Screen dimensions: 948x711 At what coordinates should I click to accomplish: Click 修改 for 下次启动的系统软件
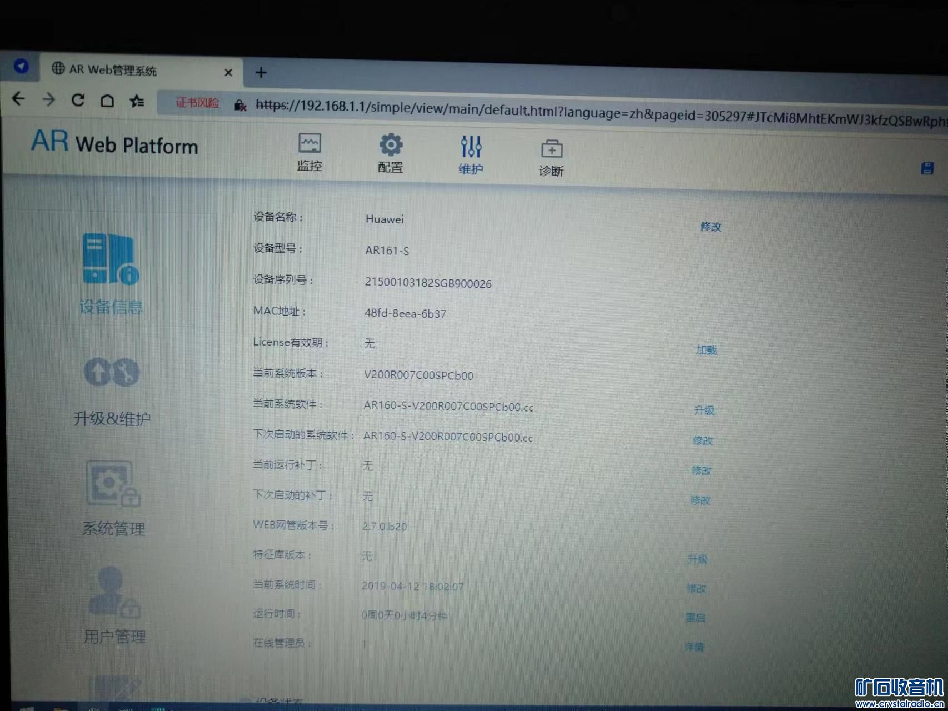pyautogui.click(x=702, y=440)
